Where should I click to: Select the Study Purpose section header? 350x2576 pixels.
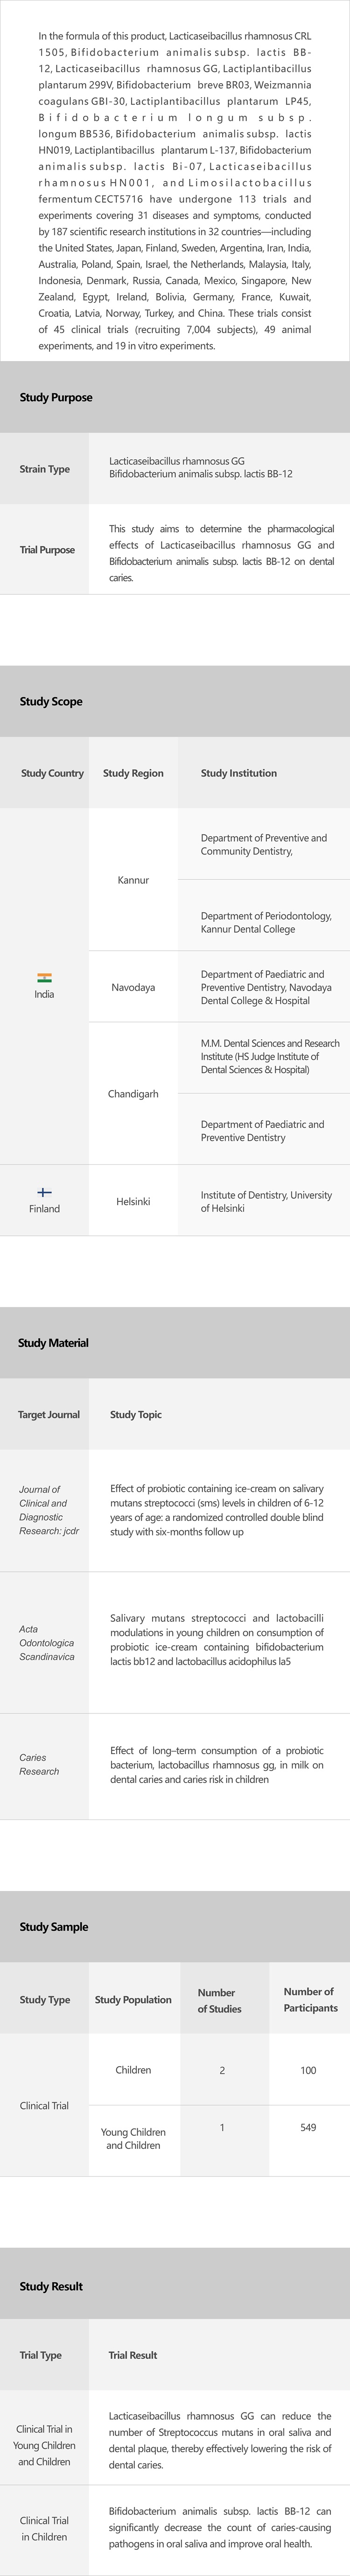pyautogui.click(x=56, y=397)
